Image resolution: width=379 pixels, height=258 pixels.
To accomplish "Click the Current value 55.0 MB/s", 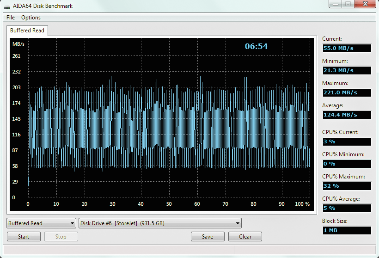I will coord(347,48).
